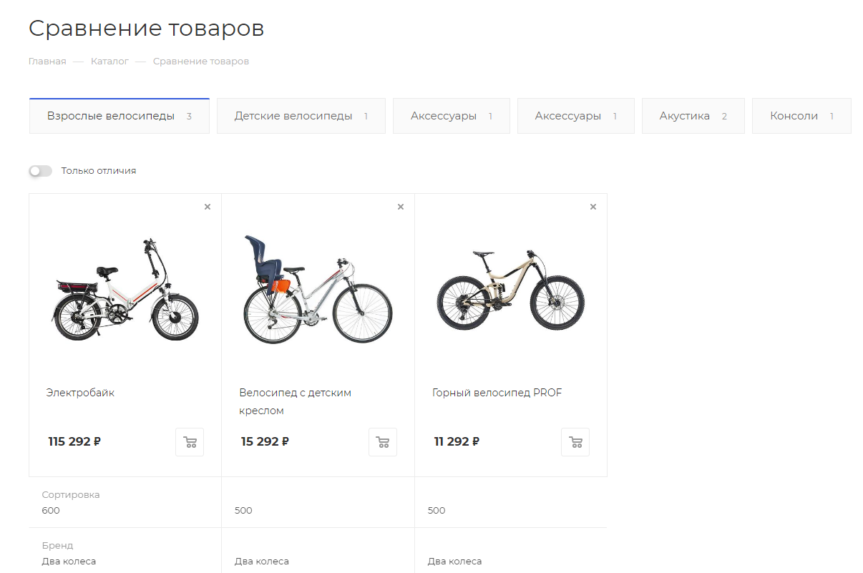Screen dimensions: 863x573
Task: Remove Электробайк from comparison with X
Action: [x=208, y=207]
